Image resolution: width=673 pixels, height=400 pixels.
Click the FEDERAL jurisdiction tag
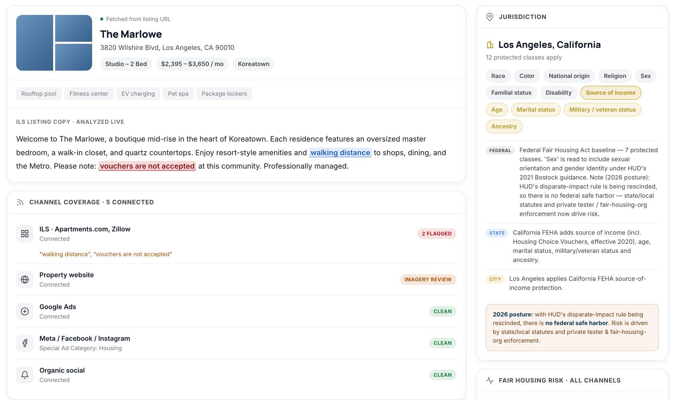tap(500, 151)
